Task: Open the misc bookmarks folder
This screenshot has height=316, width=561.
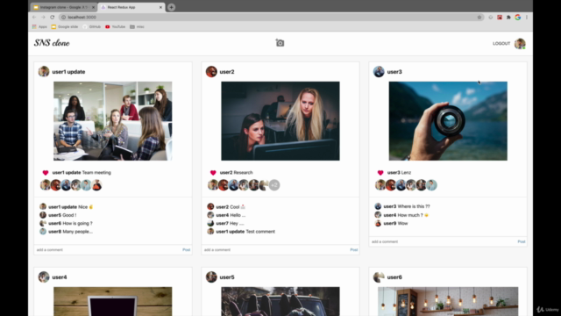Action: point(137,27)
